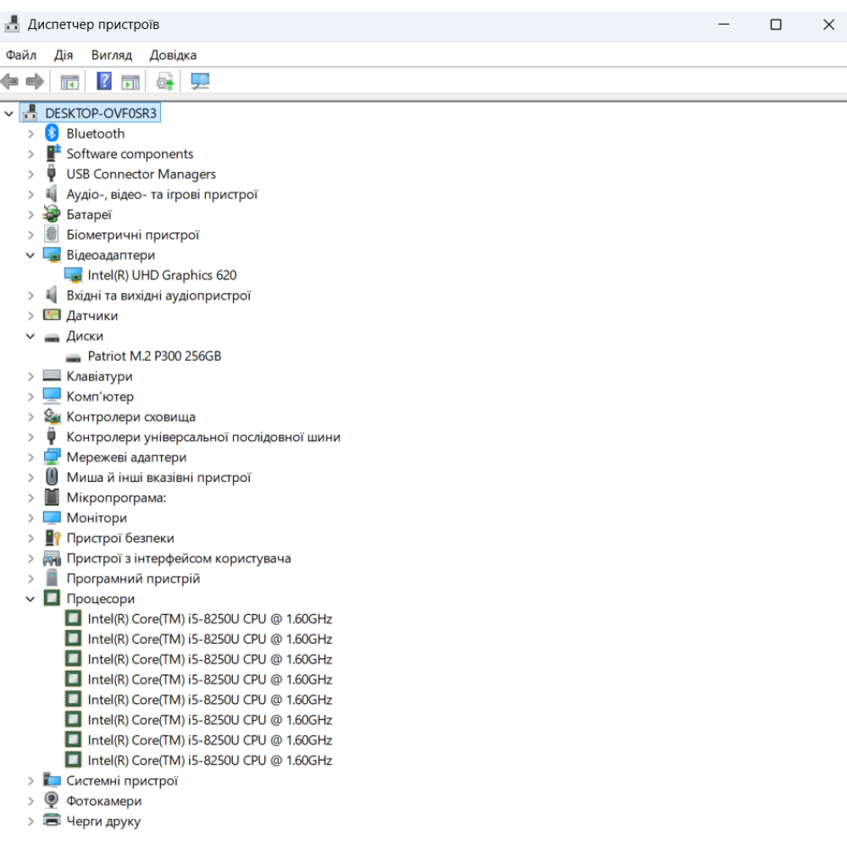Click the update driver toolbar icon
Image resolution: width=847 pixels, height=847 pixels.
pos(164,81)
